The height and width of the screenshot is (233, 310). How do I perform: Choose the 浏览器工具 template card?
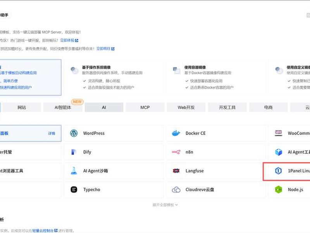click(31, 170)
